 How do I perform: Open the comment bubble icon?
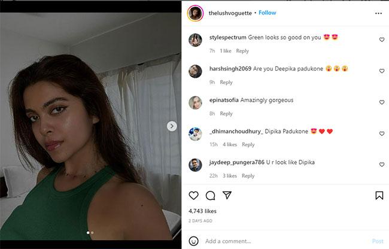tap(210, 196)
